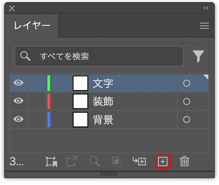219x185 pixels.
Task: Click the Create New Layer icon
Action: pyautogui.click(x=163, y=161)
